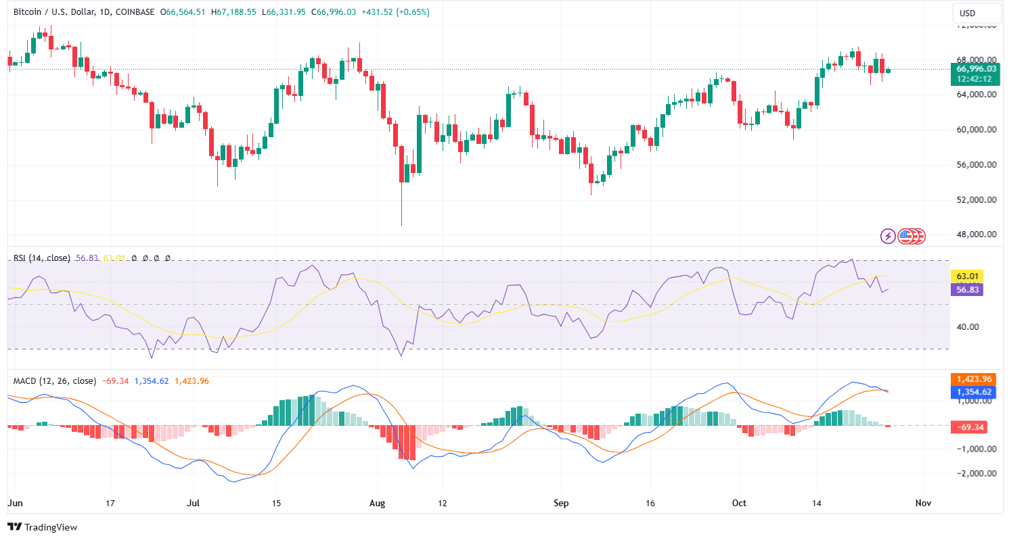Screen dimensions: 1011x540
Task: Click the bar countdown 12:42:12 label
Action: point(975,78)
